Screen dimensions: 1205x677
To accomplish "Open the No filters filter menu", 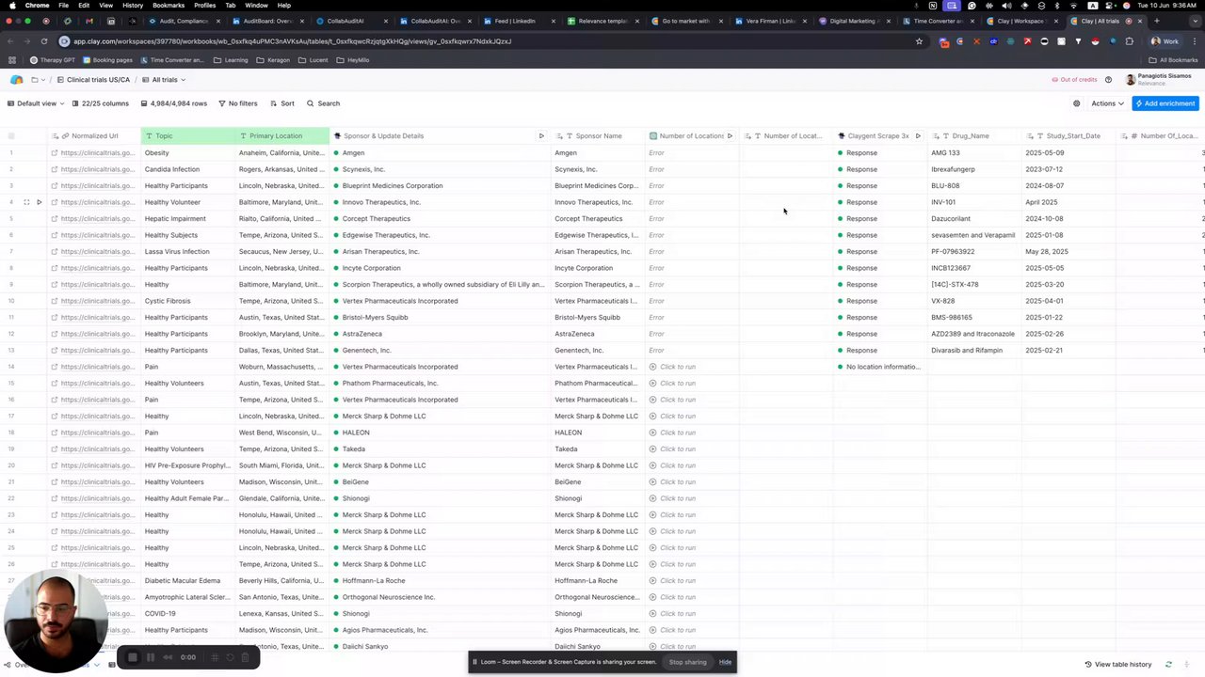I will coord(237,103).
